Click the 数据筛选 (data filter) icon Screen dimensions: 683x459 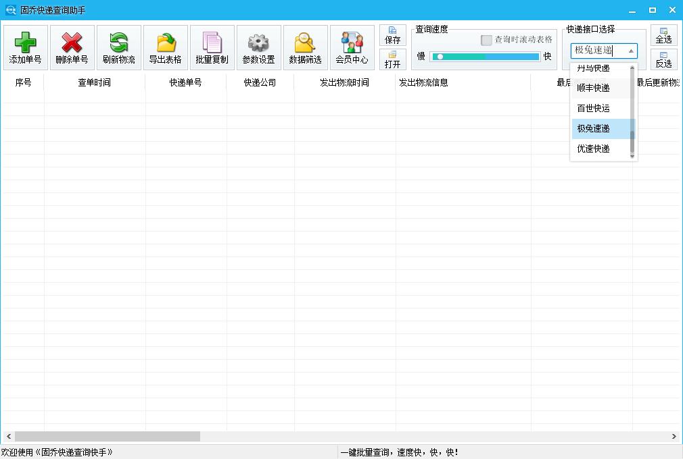click(305, 47)
